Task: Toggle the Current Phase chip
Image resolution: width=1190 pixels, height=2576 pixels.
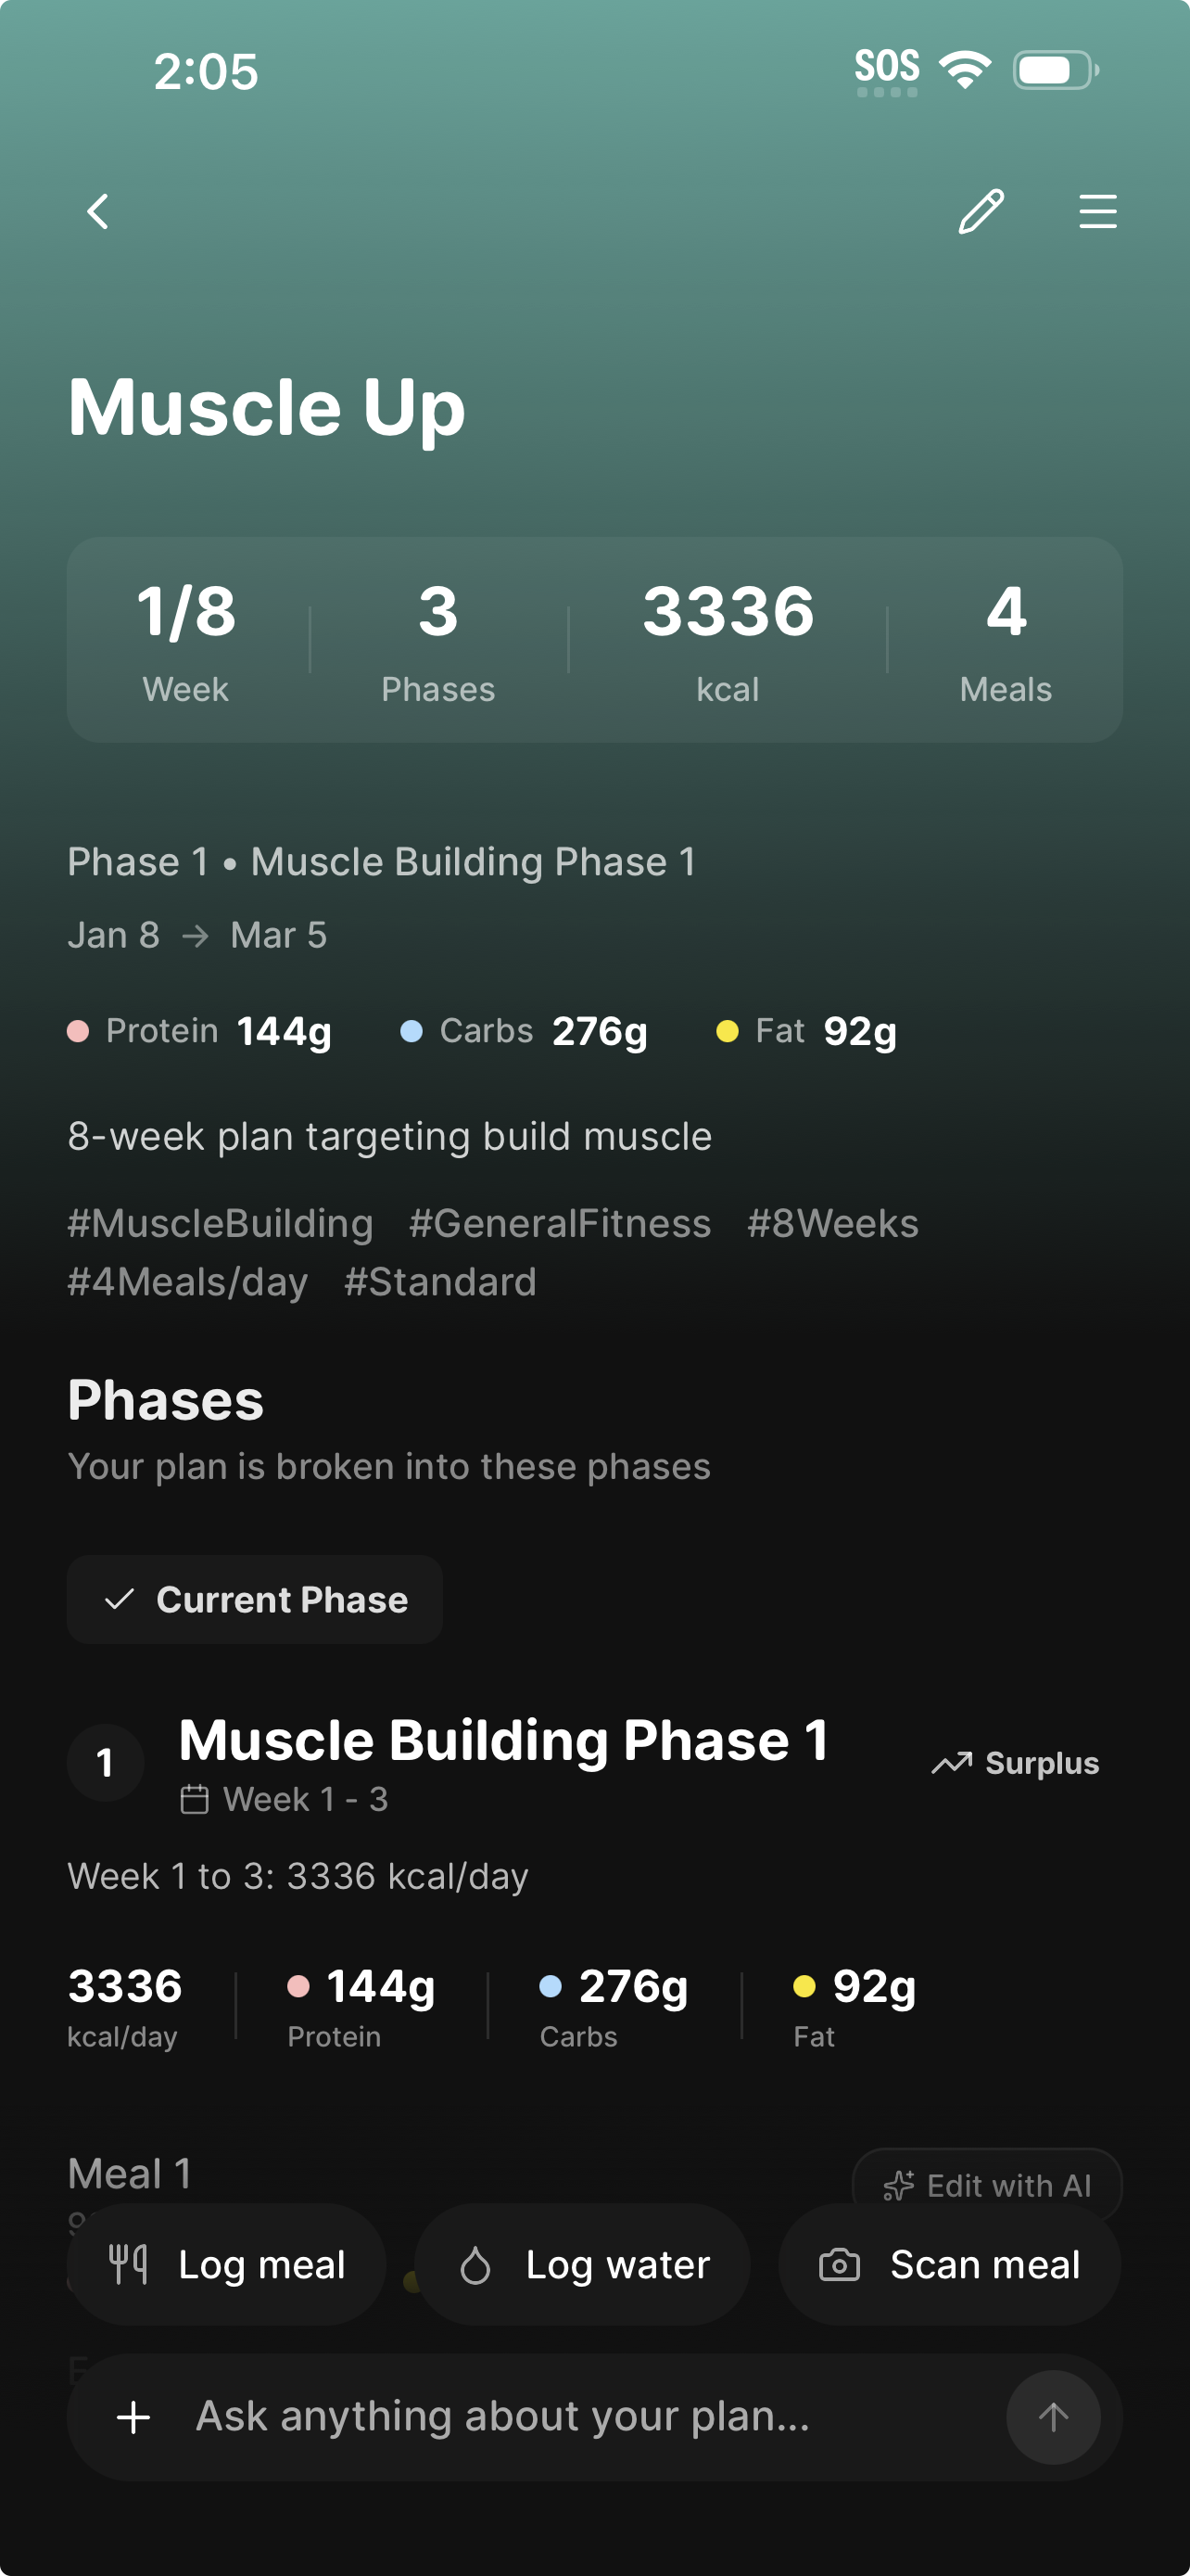Action: point(255,1599)
